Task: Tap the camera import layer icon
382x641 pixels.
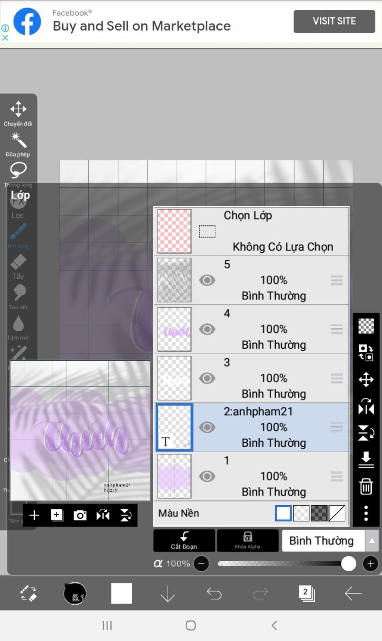Action: click(x=80, y=515)
